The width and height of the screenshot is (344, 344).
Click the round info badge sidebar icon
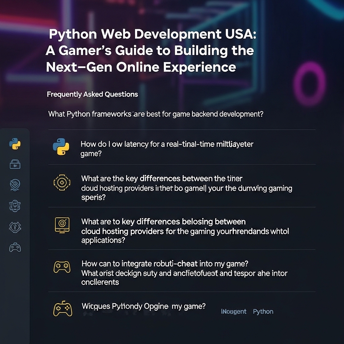tap(15, 227)
